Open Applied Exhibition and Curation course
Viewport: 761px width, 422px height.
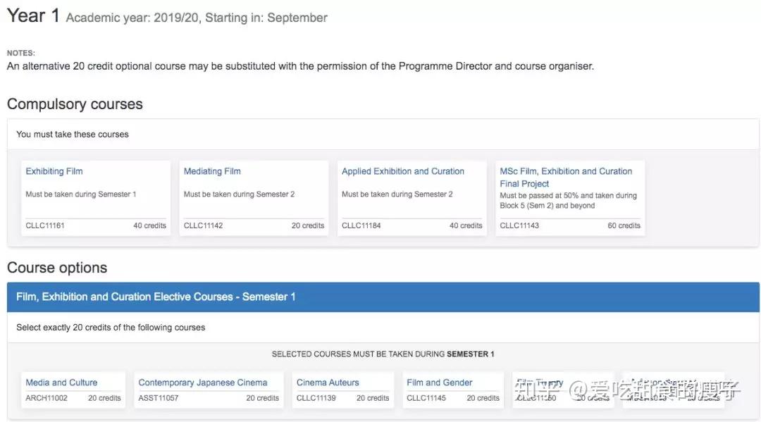pos(403,171)
